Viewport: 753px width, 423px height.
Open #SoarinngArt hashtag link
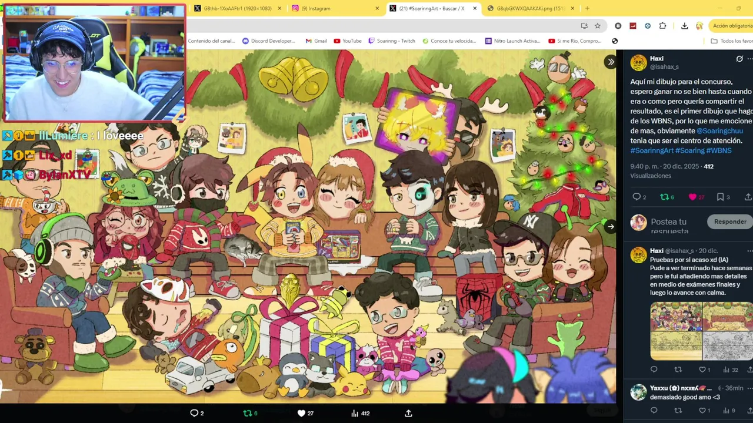(x=652, y=150)
